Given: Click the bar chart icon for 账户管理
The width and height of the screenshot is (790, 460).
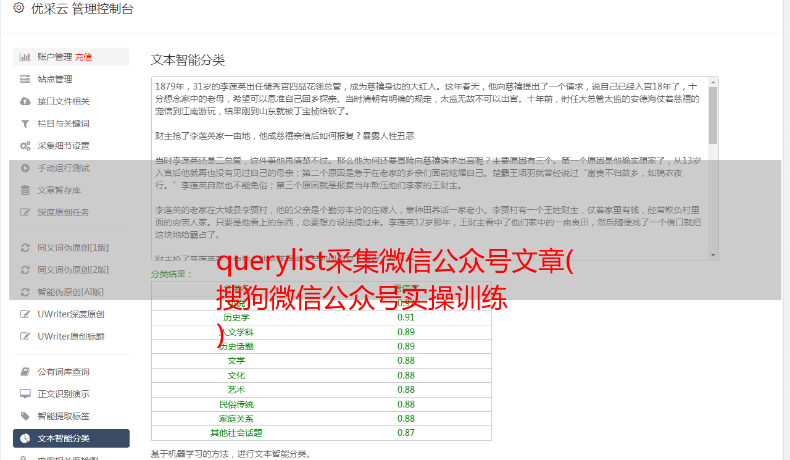Looking at the screenshot, I should tap(25, 57).
